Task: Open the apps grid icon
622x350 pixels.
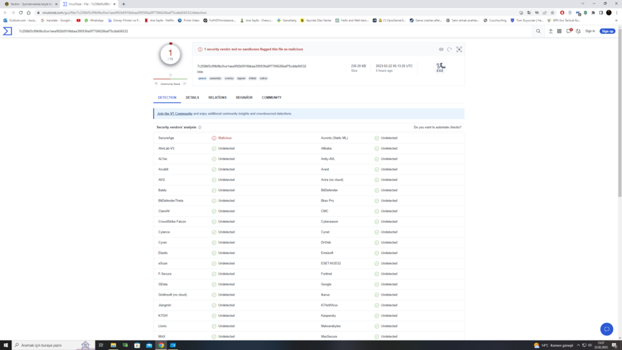Action: [559, 31]
